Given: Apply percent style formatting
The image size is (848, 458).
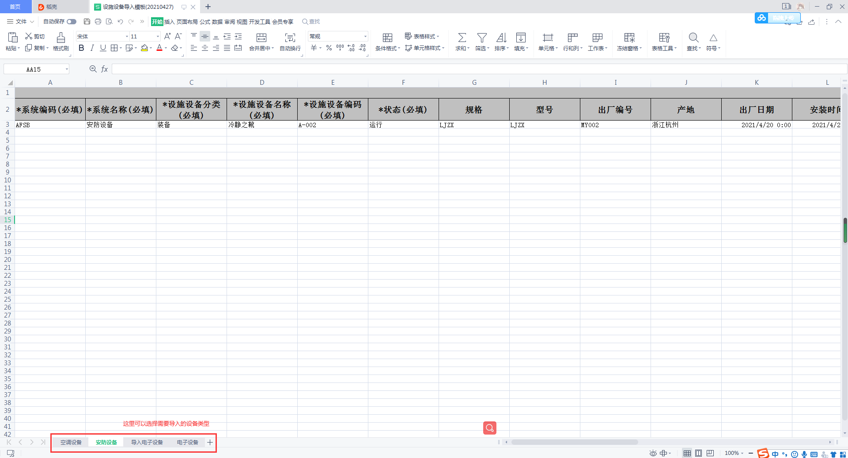Looking at the screenshot, I should (x=329, y=48).
